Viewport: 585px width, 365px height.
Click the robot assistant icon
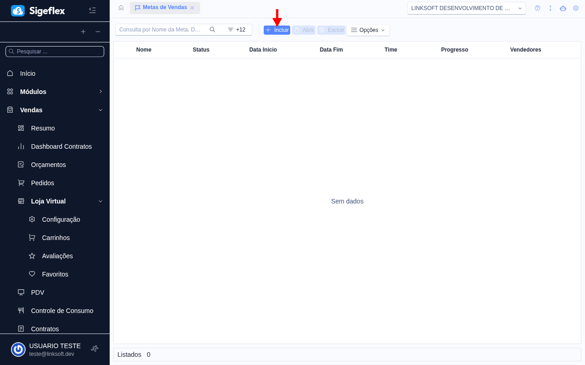pyautogui.click(x=563, y=8)
